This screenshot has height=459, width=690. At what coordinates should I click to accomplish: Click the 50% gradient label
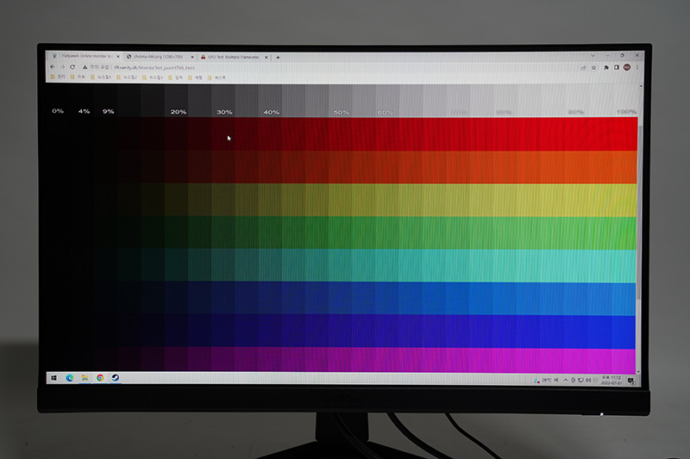(342, 113)
